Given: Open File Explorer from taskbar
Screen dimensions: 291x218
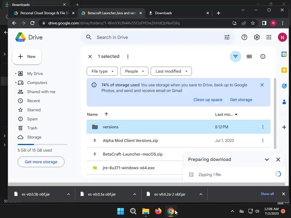Looking at the screenshot, I should (146, 211).
